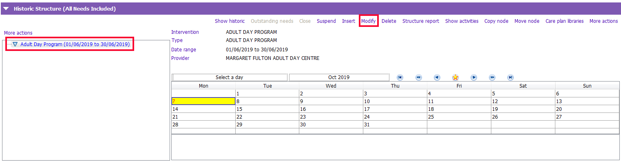Jump back a year with the double-left arrow

coord(418,77)
